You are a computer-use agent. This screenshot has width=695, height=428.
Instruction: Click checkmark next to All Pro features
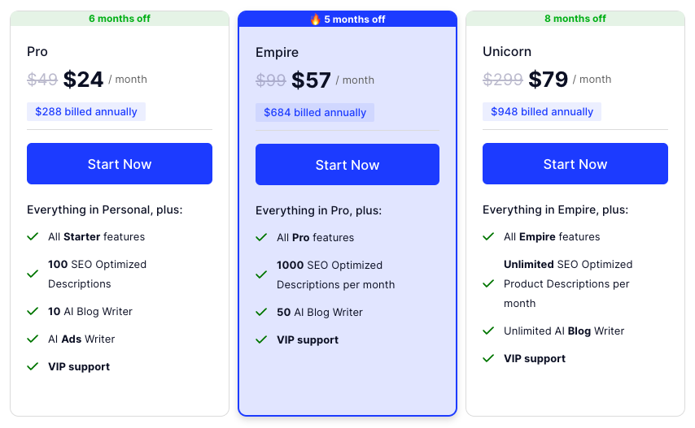(x=261, y=238)
